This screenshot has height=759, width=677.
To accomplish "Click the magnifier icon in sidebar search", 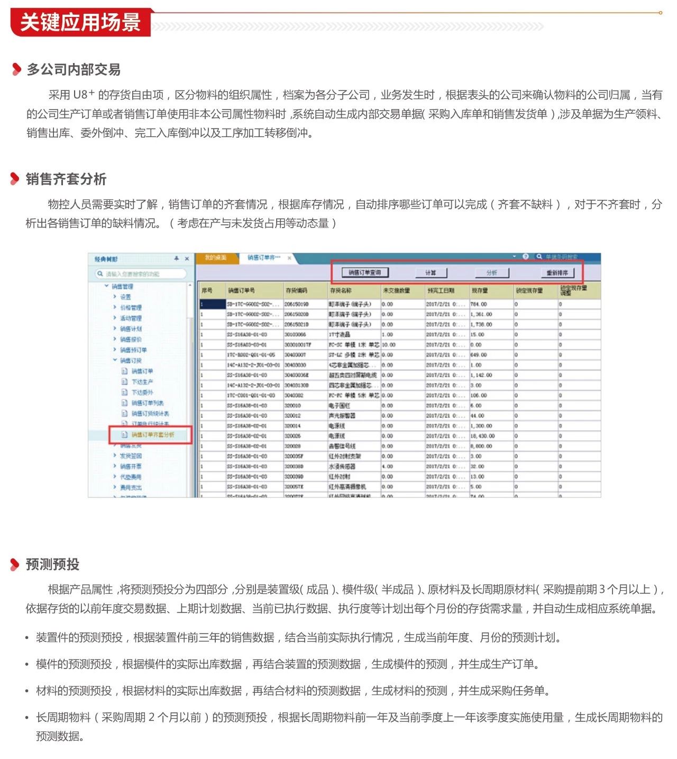I will (99, 274).
